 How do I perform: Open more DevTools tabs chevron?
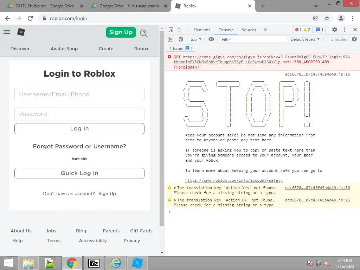[x=265, y=30]
